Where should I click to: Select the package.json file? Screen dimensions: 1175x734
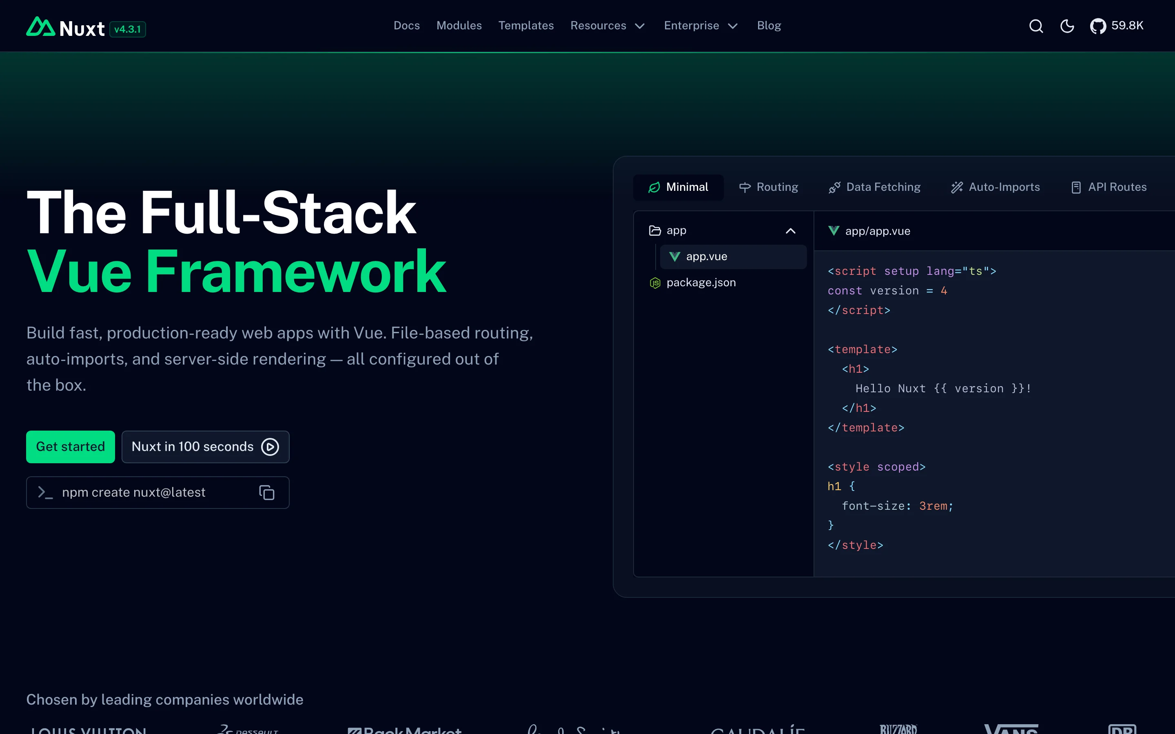pos(701,283)
